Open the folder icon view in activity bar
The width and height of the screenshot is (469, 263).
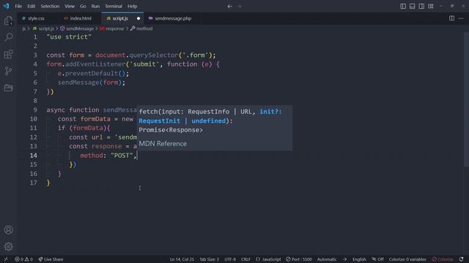click(8, 88)
